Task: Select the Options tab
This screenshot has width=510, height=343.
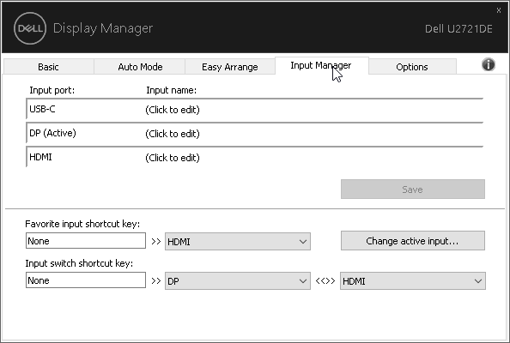Action: click(x=412, y=67)
